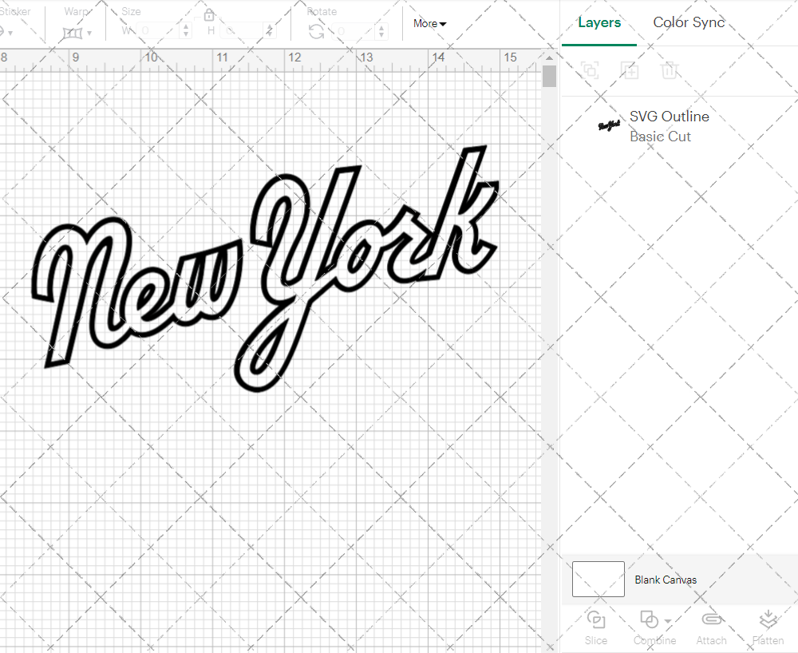Click the Delete layer trash icon
The height and width of the screenshot is (653, 798).
tap(669, 70)
